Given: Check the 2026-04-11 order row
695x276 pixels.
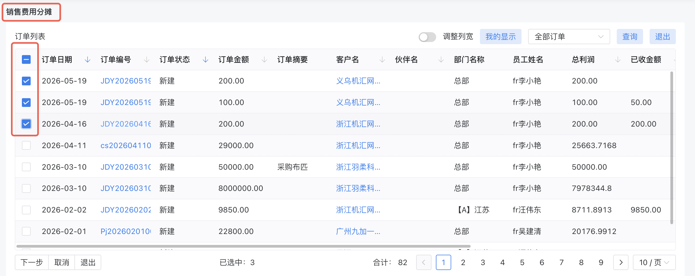Looking at the screenshot, I should tap(26, 145).
